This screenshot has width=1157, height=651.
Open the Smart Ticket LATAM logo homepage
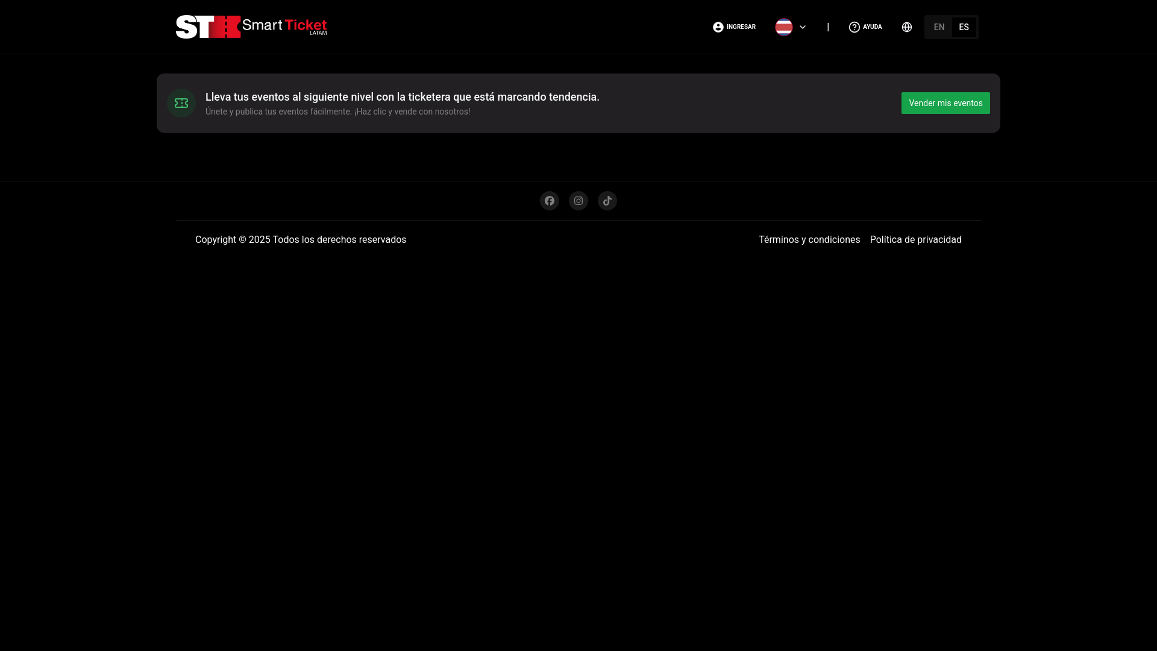click(x=251, y=27)
